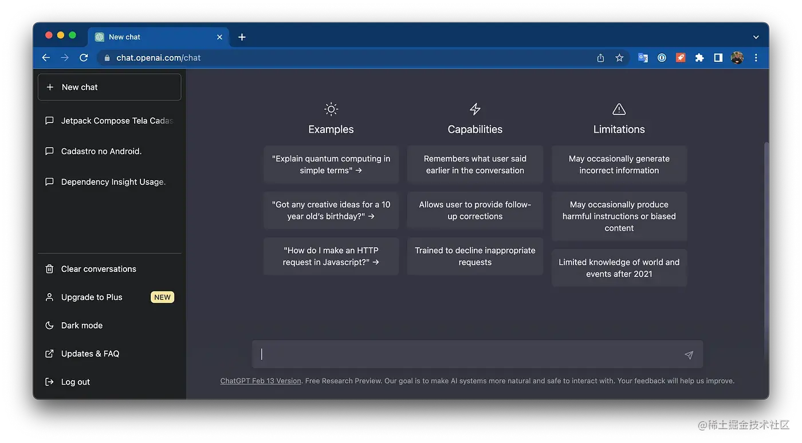Open the Chrome profile avatar
802x443 pixels.
point(737,58)
